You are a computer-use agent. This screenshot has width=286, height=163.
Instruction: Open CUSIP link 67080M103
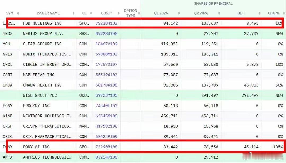106,54
